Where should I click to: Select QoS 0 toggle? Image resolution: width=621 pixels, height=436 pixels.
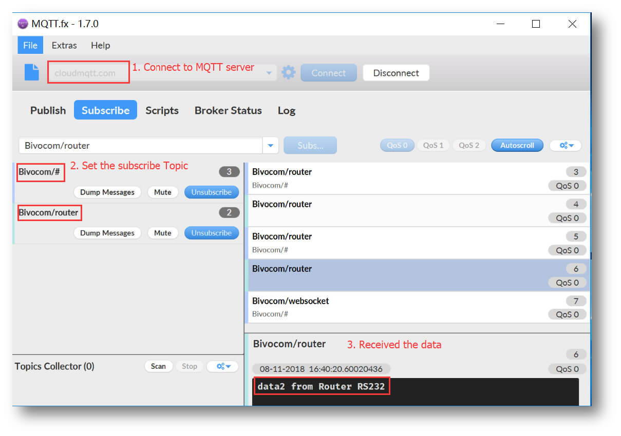click(397, 145)
